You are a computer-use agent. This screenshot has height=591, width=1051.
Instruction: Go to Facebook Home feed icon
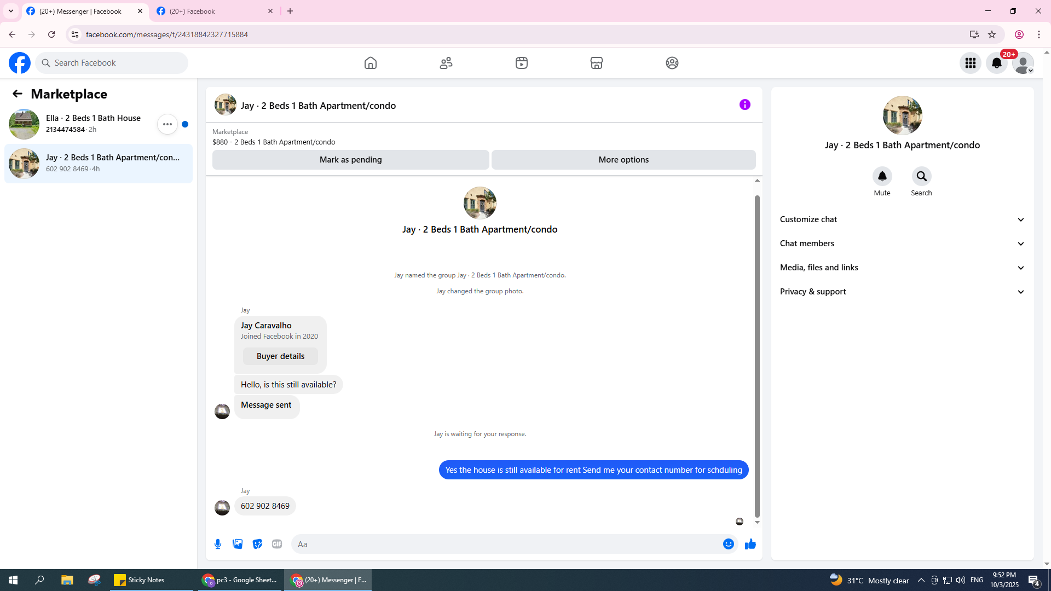coord(371,63)
